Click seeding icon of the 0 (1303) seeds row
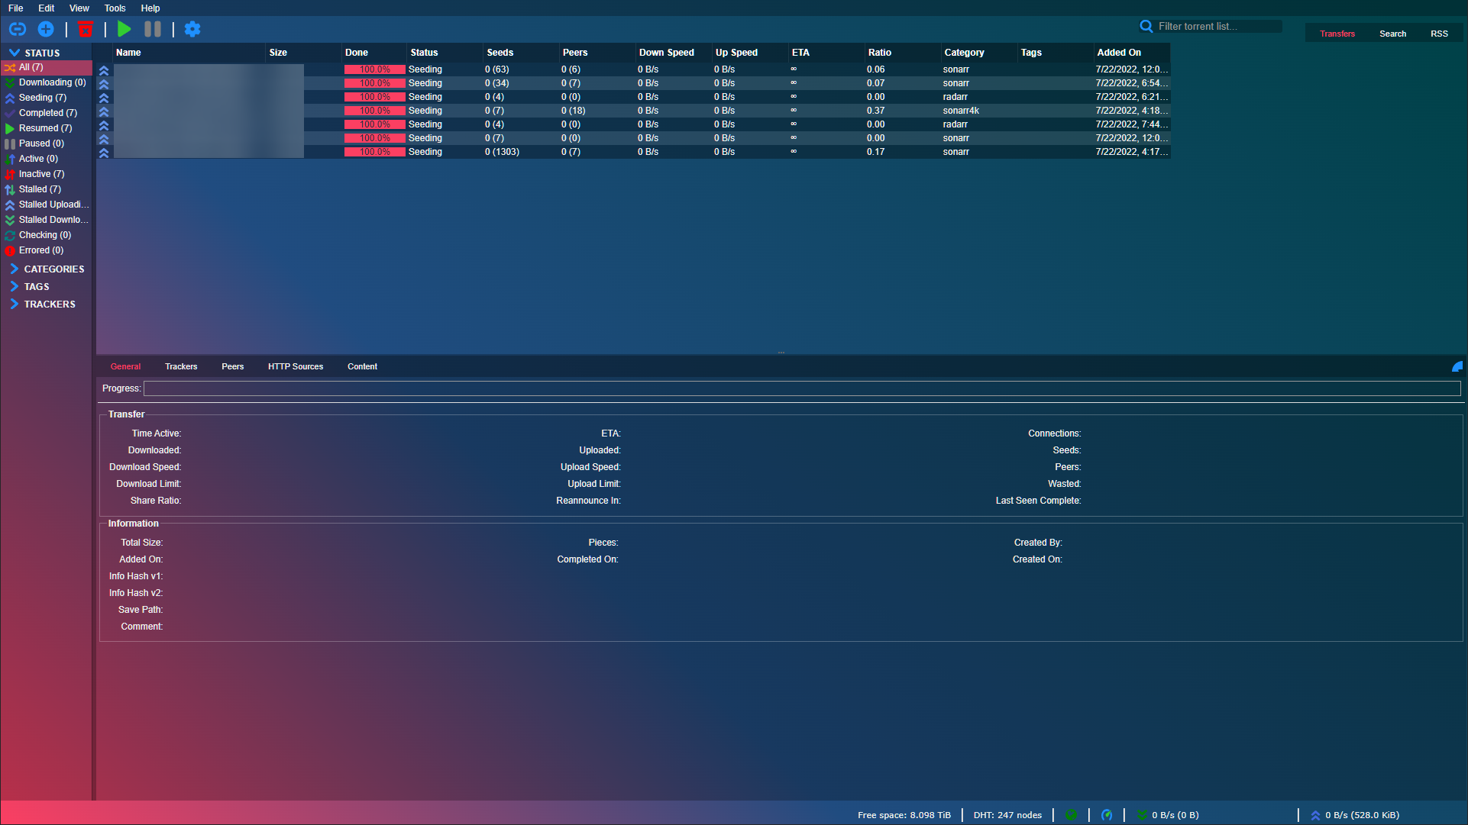The height and width of the screenshot is (825, 1468). coord(104,152)
